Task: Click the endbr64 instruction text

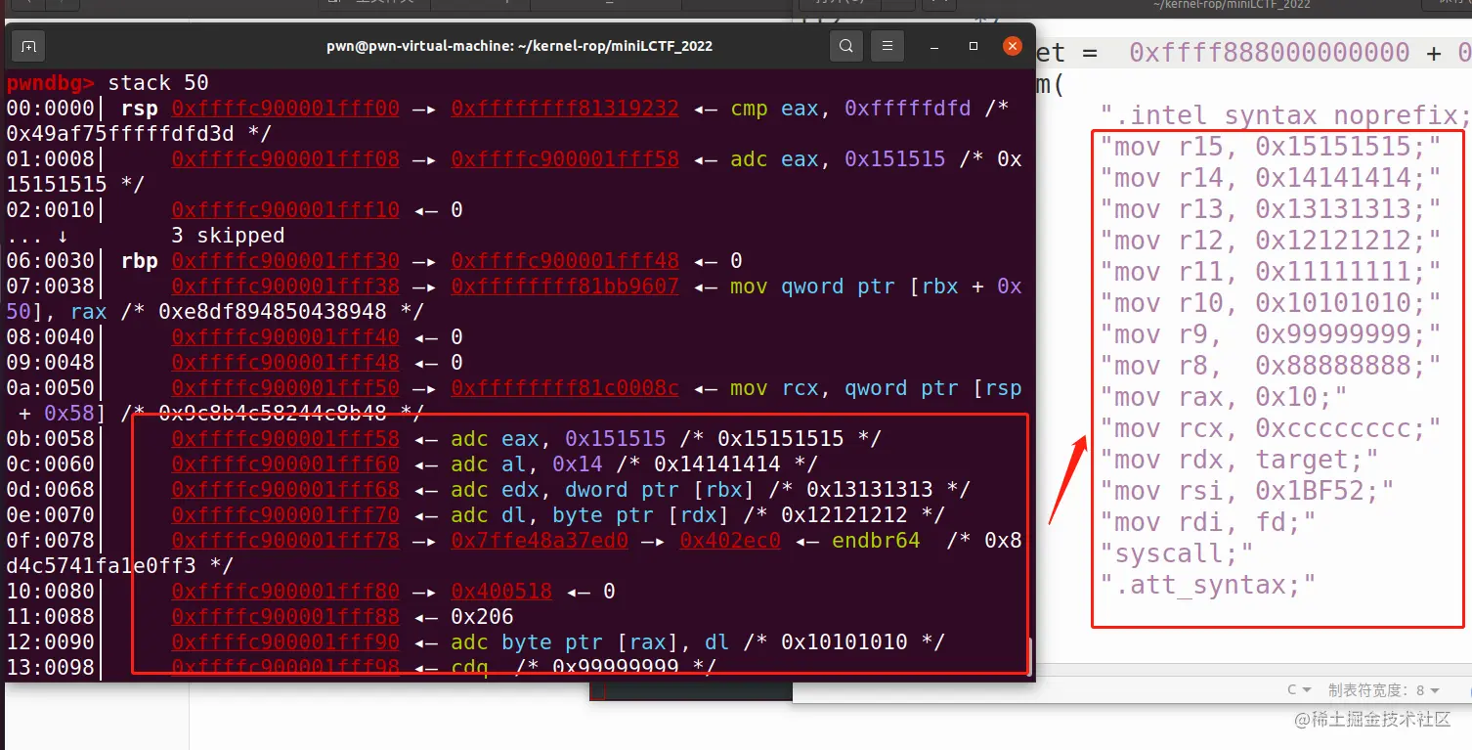Action: click(876, 540)
